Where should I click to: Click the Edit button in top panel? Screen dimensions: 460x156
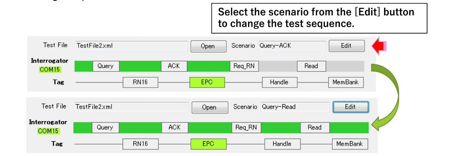tap(346, 46)
